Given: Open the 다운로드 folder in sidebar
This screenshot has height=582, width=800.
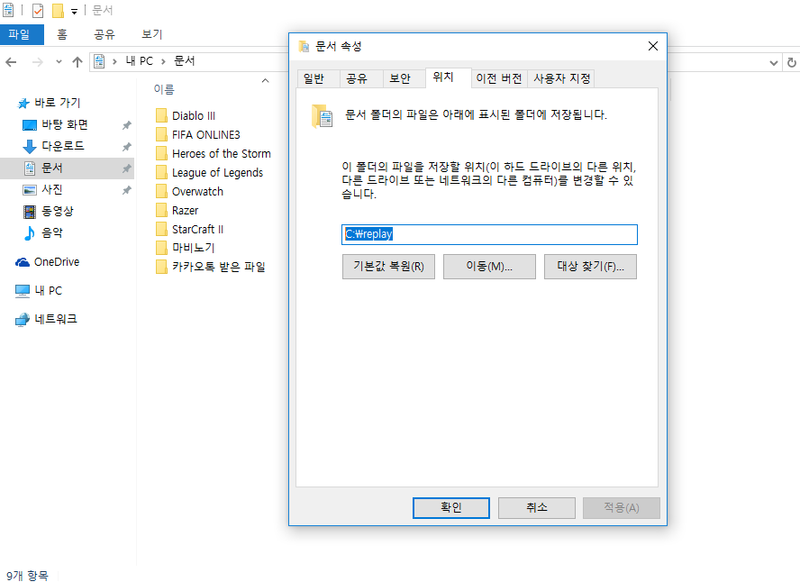Looking at the screenshot, I should pyautogui.click(x=61, y=146).
